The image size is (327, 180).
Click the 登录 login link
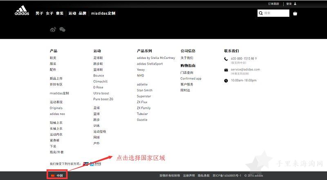(289, 4)
